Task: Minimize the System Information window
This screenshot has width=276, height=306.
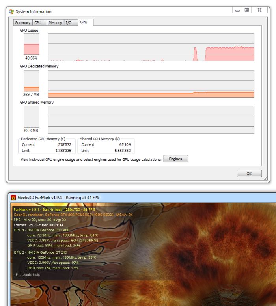Action: pyautogui.click(x=237, y=10)
